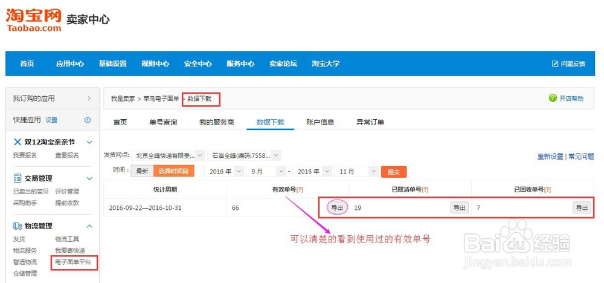Click 我是卖家 in breadcrumb
Image resolution: width=604 pixels, height=283 pixels.
pyautogui.click(x=123, y=99)
